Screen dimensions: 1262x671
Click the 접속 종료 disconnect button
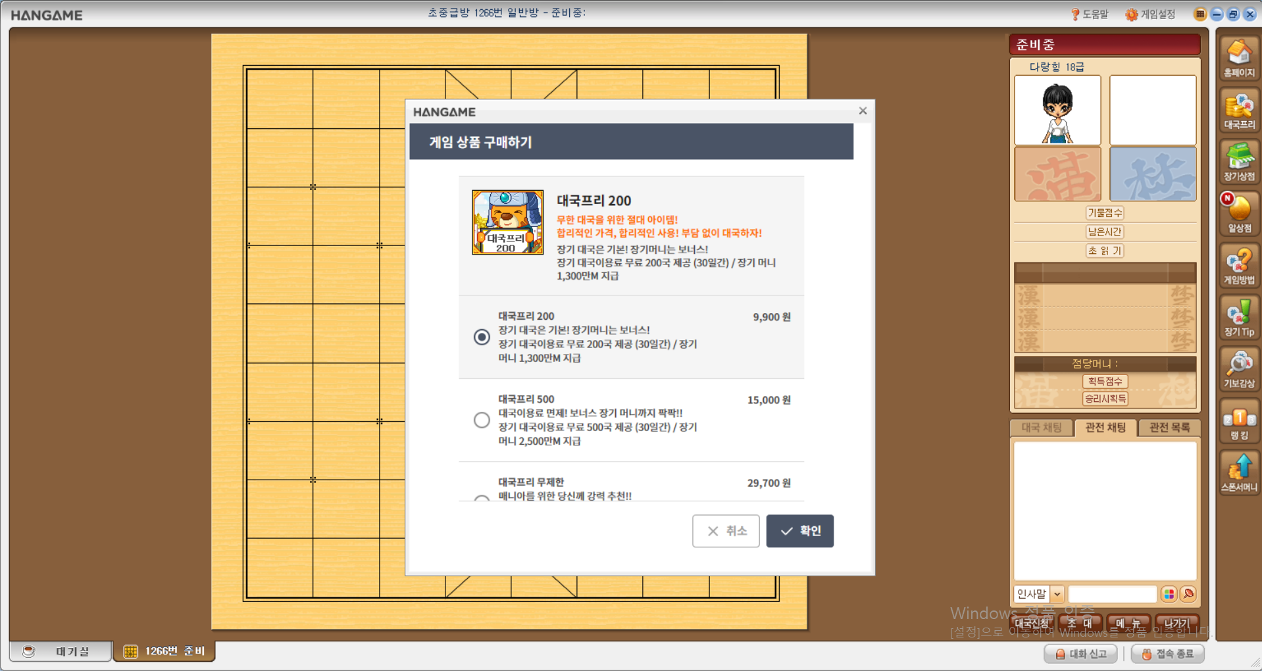tap(1168, 654)
